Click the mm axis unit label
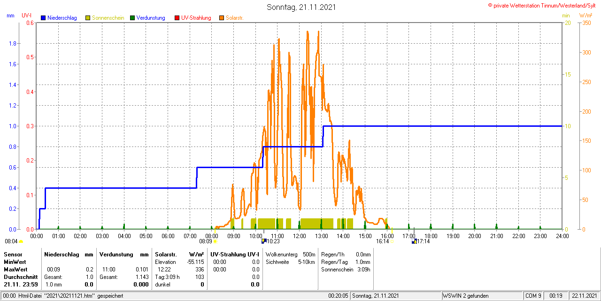601x301 pixels. tap(10, 15)
